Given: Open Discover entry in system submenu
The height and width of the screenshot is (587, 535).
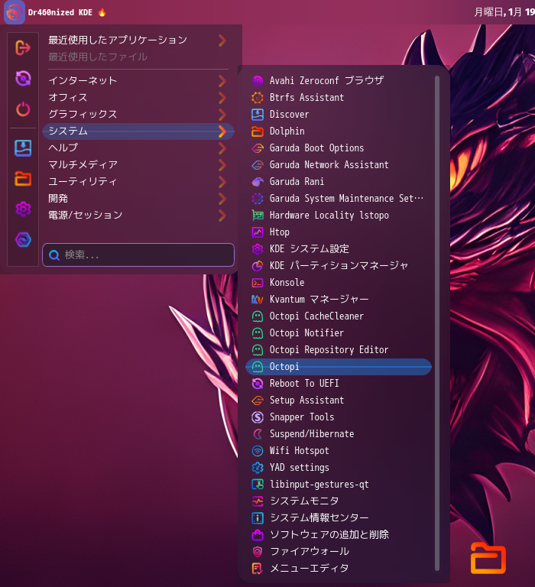Looking at the screenshot, I should click(339, 114).
